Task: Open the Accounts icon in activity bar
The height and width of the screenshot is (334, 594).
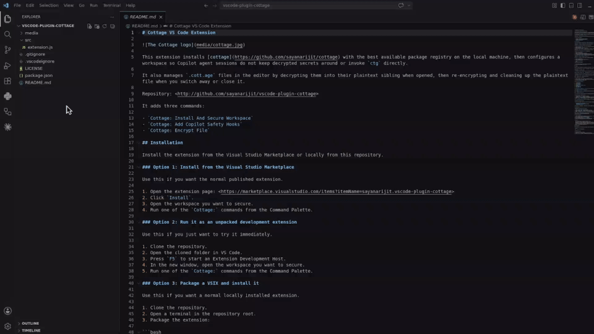Action: click(7, 311)
